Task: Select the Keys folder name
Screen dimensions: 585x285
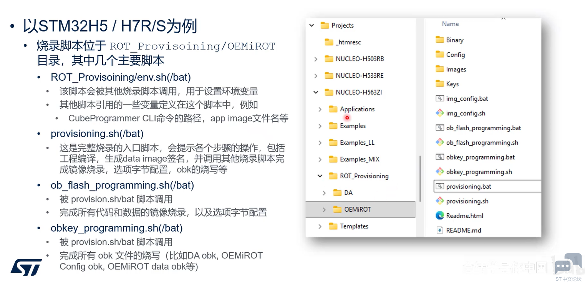Action: [x=452, y=84]
